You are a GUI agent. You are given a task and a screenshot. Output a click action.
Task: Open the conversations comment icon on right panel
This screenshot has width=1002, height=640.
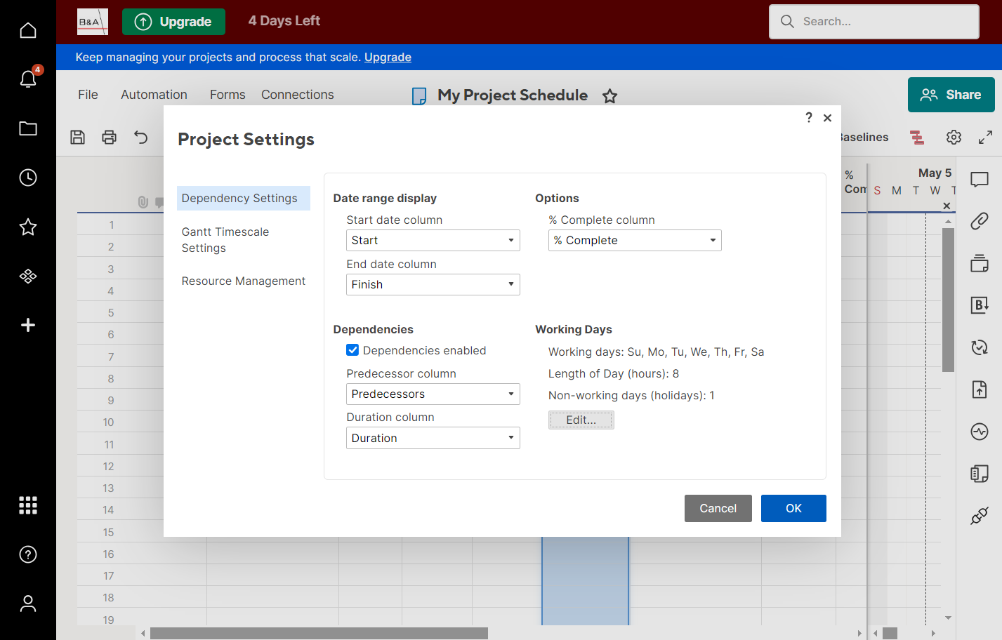click(980, 180)
